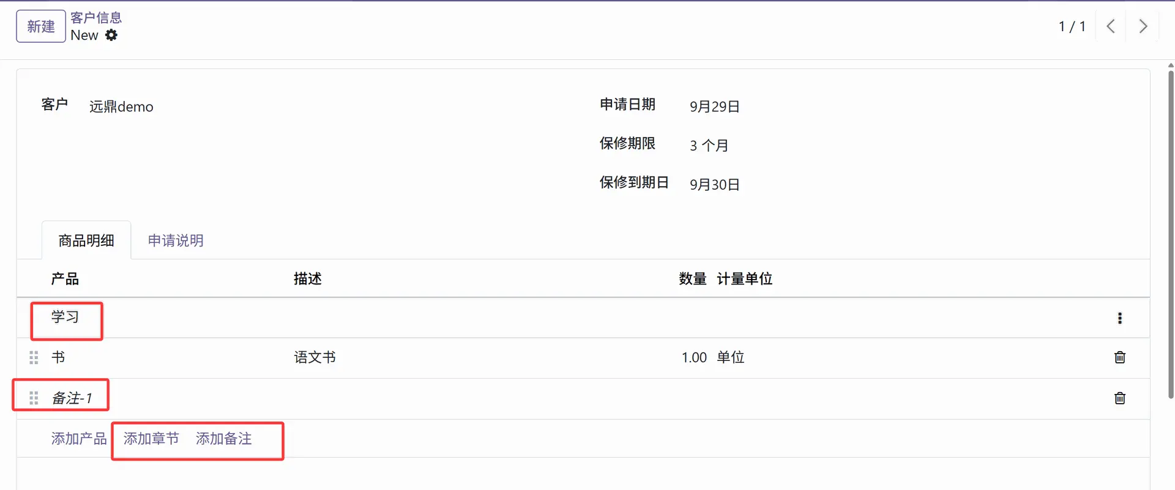Open the 申请日期 date field 9月29日
Screen dimensions: 1175x490
point(714,106)
